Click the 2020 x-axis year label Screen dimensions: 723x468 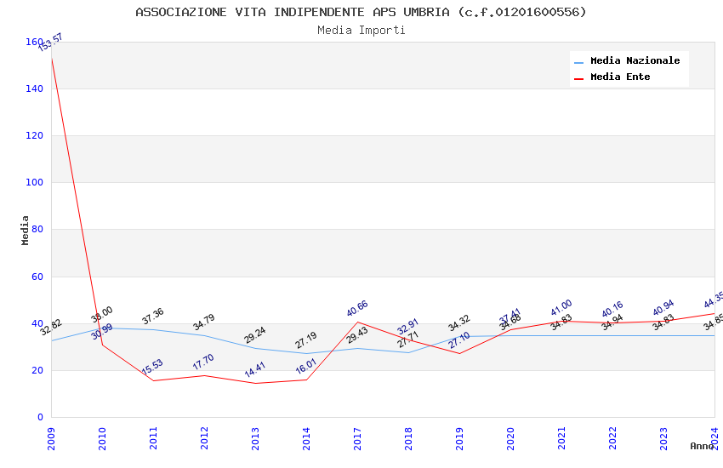[510, 438]
